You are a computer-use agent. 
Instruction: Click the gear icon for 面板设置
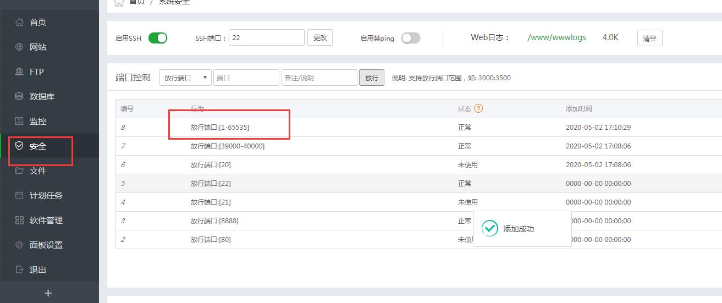(19, 245)
